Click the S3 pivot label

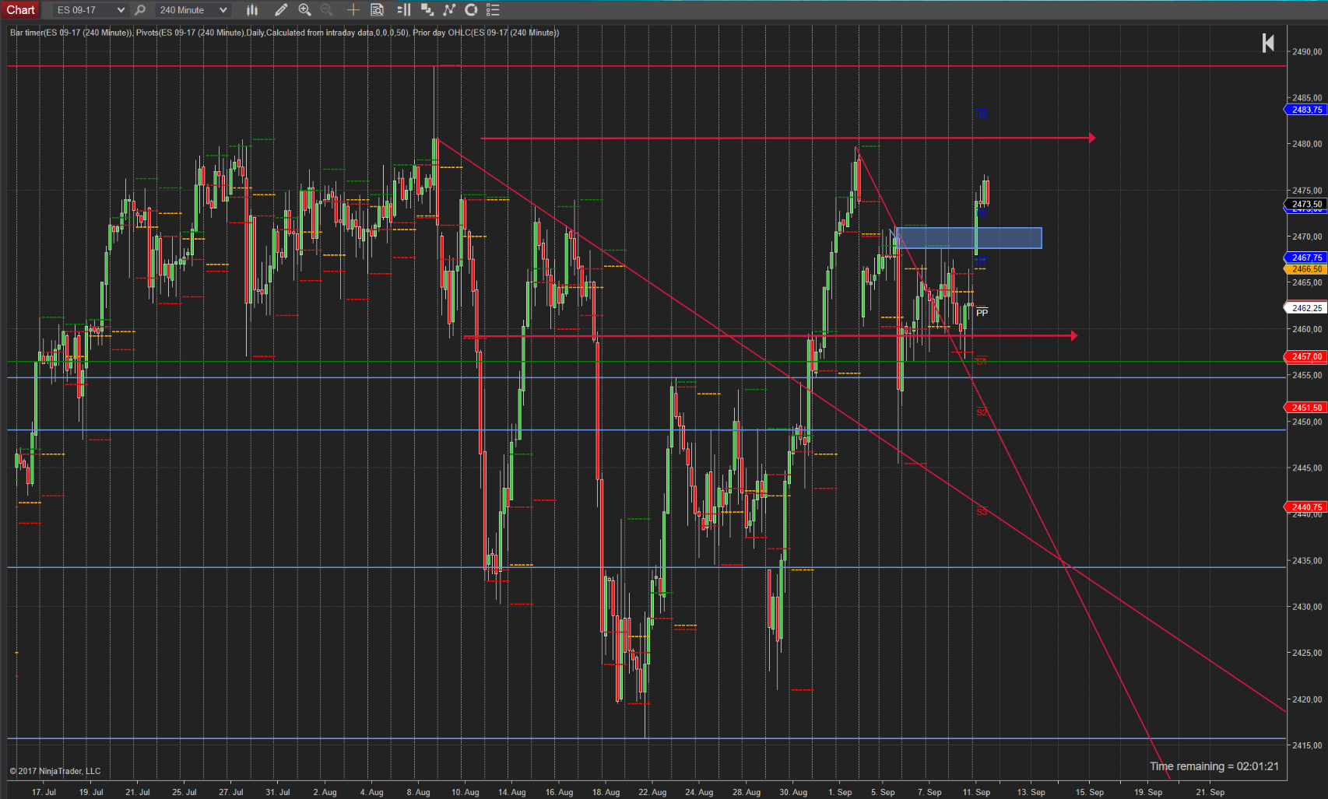pos(982,512)
